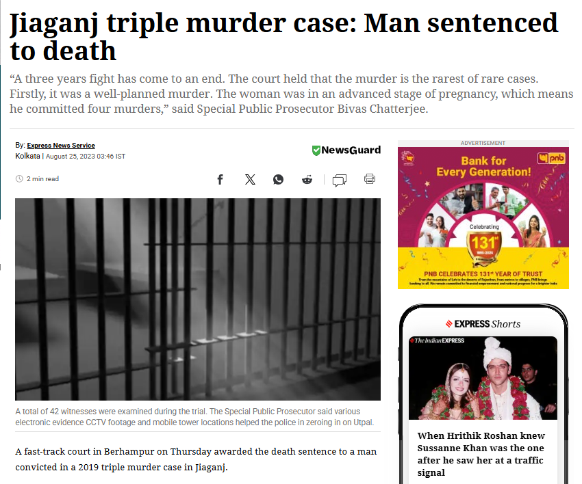Open Express Shorts logo header
The image size is (582, 484).
pos(483,324)
